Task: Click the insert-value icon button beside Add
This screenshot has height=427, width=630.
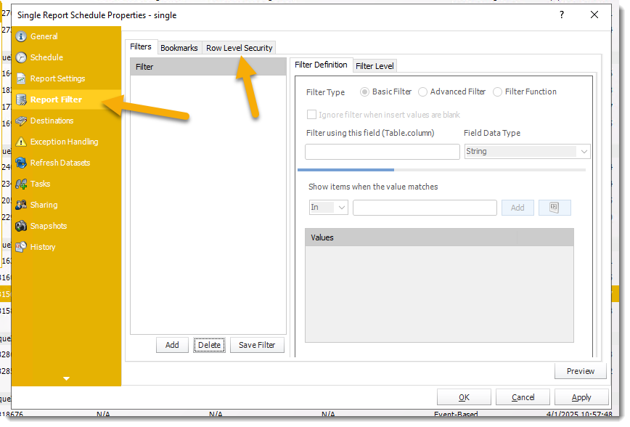Action: (x=554, y=208)
